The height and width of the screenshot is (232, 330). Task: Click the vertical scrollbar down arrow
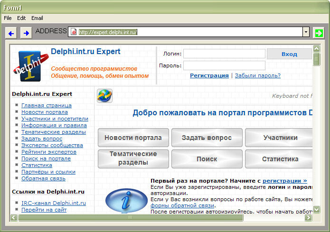click(x=317, y=209)
